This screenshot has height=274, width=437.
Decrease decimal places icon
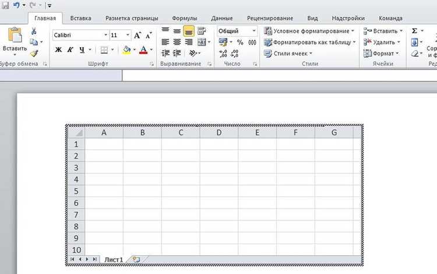coord(235,53)
